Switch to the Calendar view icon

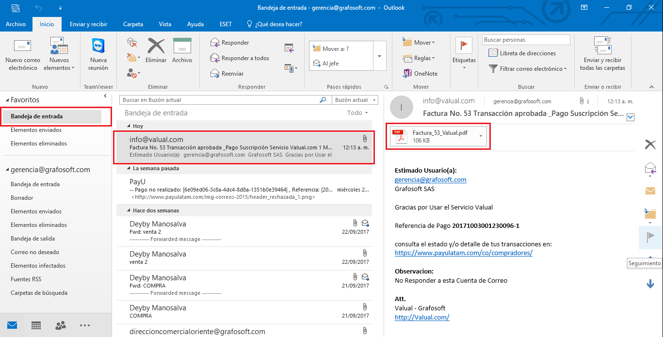coord(36,325)
